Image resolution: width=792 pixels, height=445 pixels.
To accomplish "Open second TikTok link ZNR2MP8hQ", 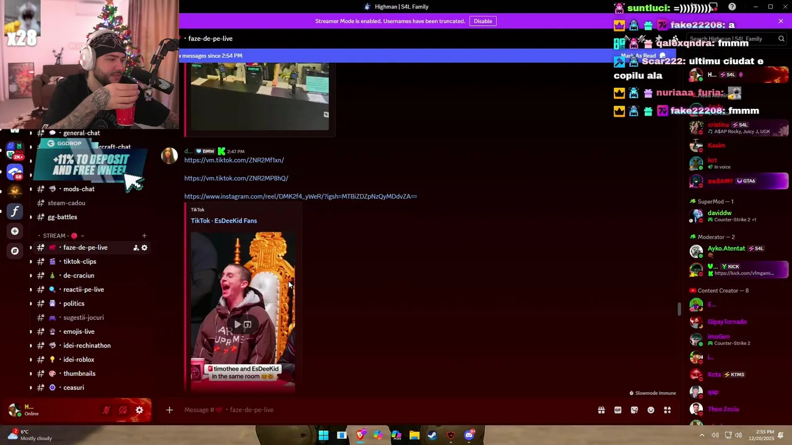I will 236,178.
